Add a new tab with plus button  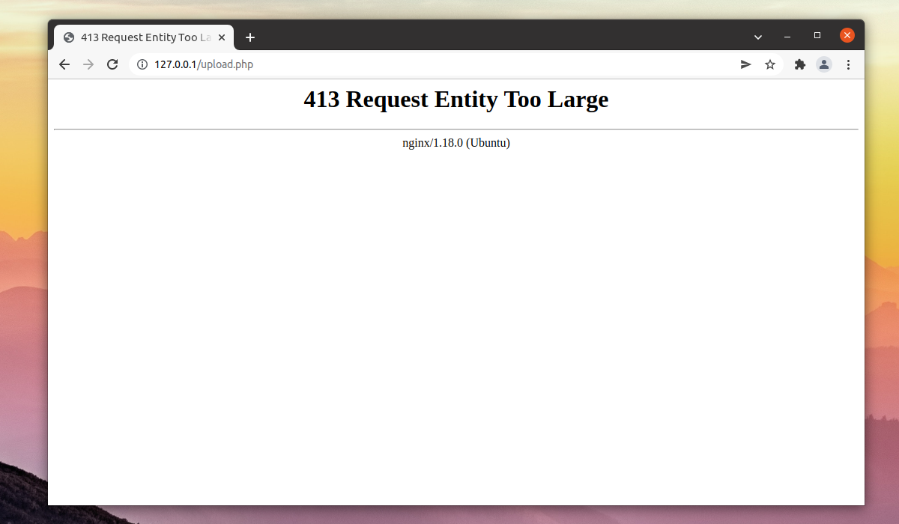pyautogui.click(x=250, y=37)
